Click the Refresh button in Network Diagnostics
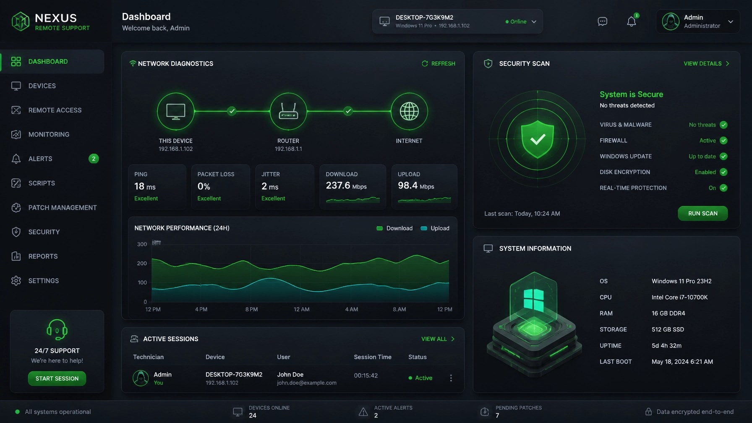The height and width of the screenshot is (423, 752). [439, 63]
